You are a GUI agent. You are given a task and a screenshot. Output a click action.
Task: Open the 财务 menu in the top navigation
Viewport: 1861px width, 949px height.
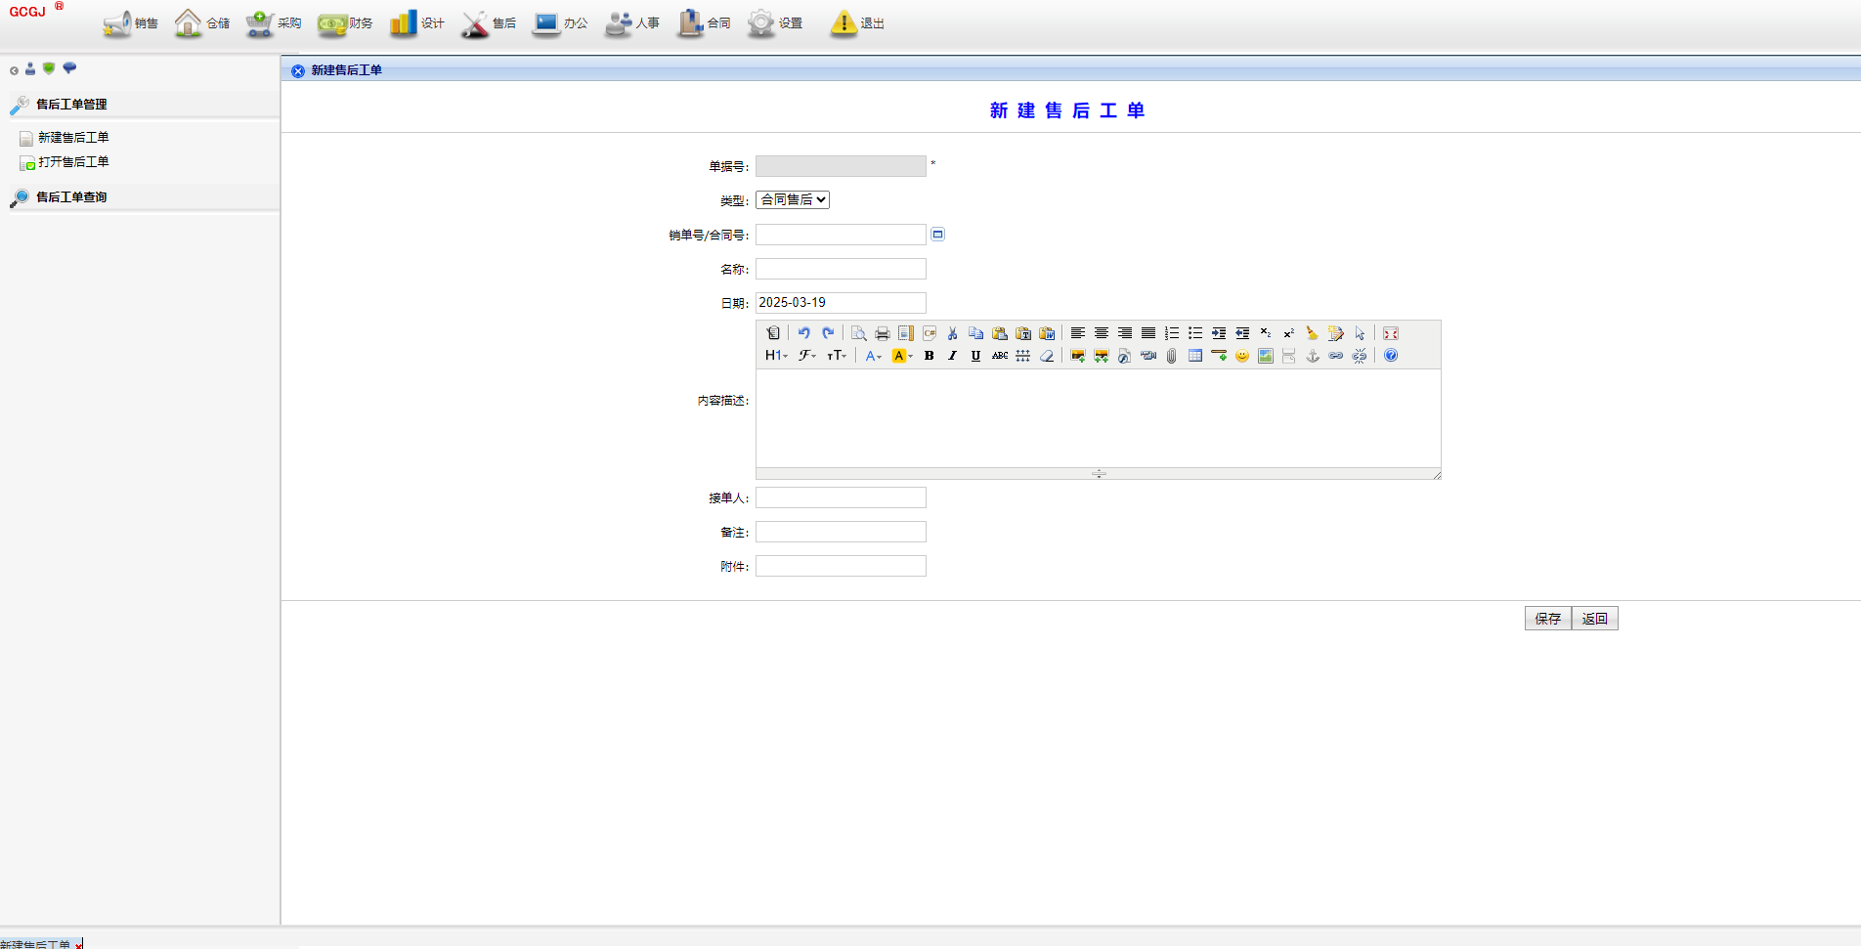346,23
